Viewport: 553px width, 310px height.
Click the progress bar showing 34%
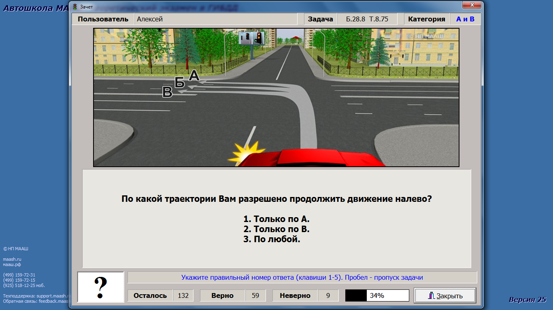(377, 295)
